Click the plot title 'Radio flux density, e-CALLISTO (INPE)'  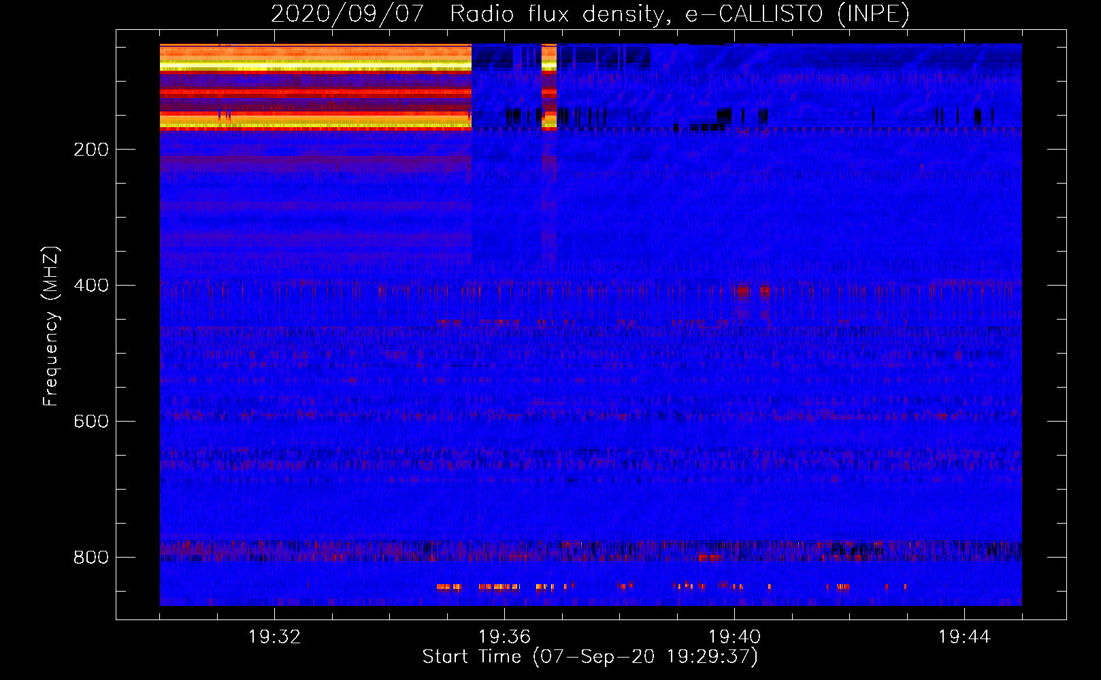[x=679, y=14]
